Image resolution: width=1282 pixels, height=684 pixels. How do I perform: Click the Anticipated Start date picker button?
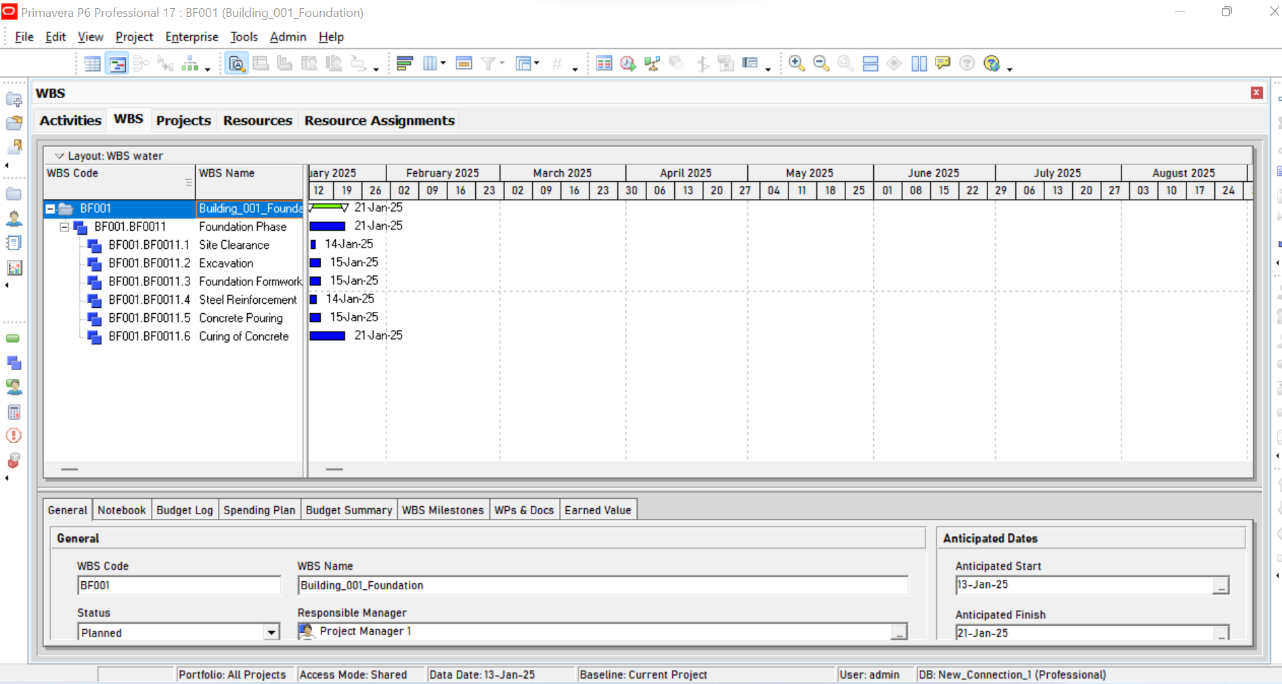(x=1220, y=585)
